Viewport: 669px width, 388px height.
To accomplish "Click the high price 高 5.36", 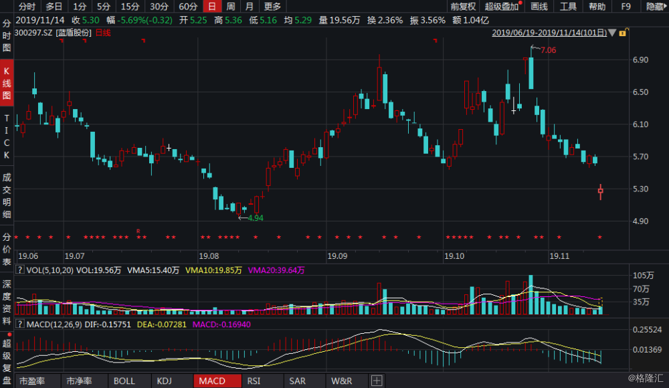I will pos(228,20).
